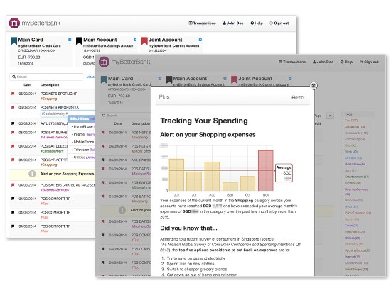Click Help icon in front window header
The height and width of the screenshot is (293, 391).
(342, 62)
